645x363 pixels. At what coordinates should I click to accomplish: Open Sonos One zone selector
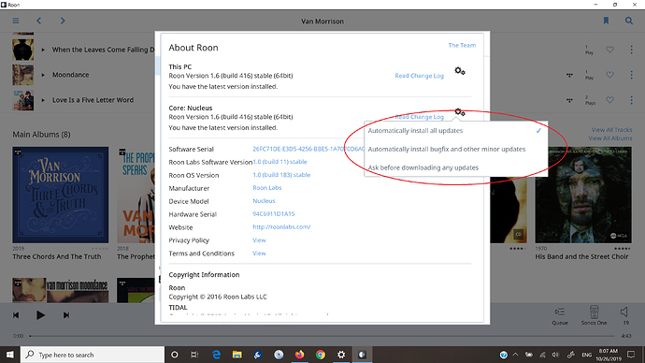(594, 315)
